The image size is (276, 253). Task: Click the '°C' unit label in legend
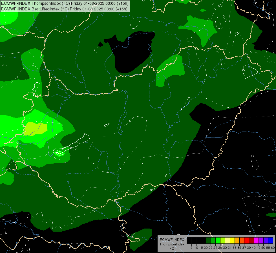click(x=172, y=249)
